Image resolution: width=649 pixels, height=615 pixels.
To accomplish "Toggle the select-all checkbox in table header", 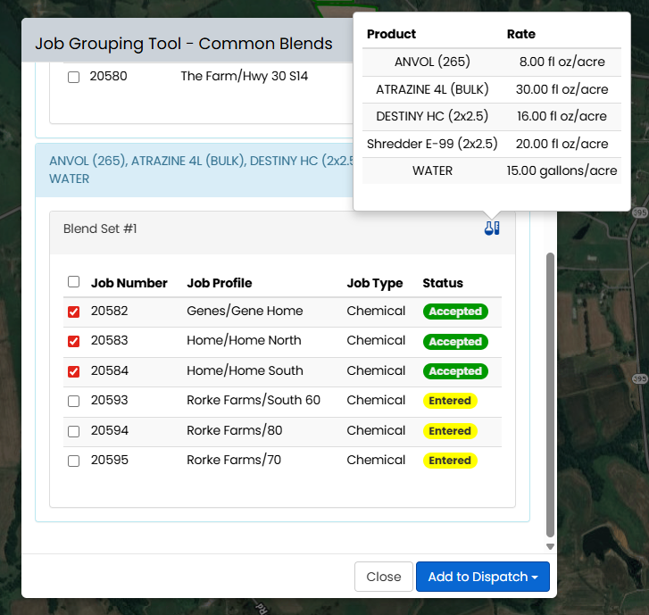I will point(74,282).
